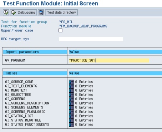Click the function group value YFG_MIL
Image resolution: width=162 pixels, height=132 pixels.
66,22
